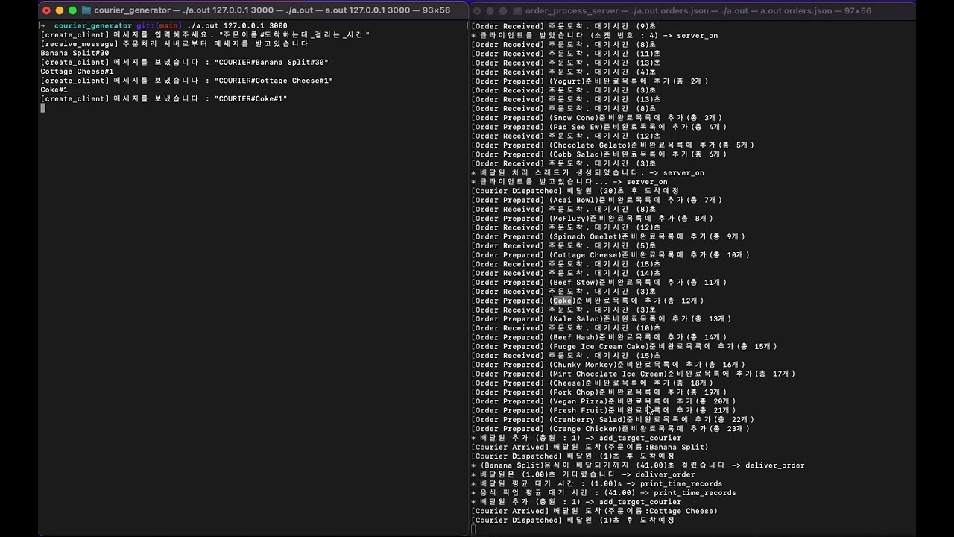
Task: Click the cursor block in courier_generator terminal
Action: (x=42, y=108)
